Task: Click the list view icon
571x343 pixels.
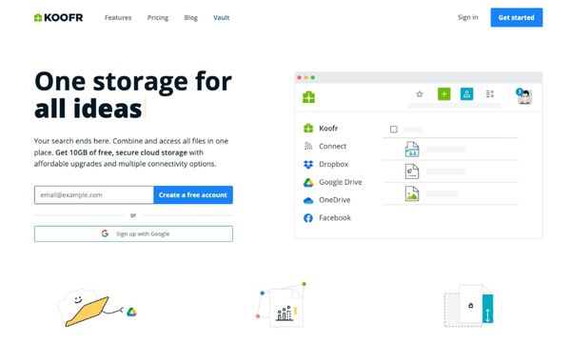Action: pyautogui.click(x=490, y=94)
